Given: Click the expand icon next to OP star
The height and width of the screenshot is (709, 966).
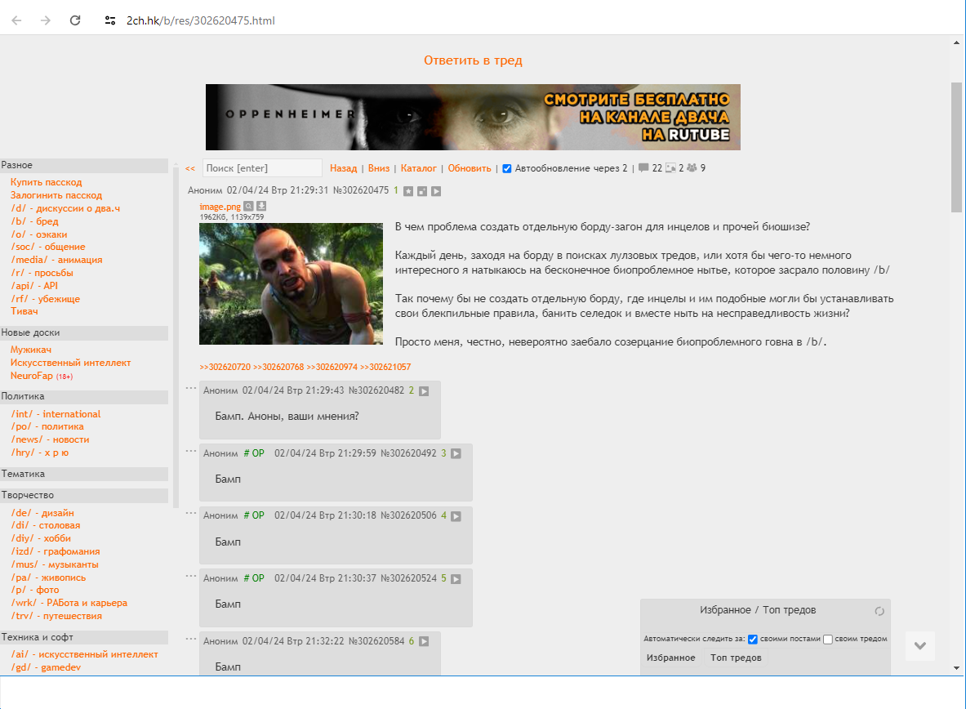Looking at the screenshot, I should [422, 191].
